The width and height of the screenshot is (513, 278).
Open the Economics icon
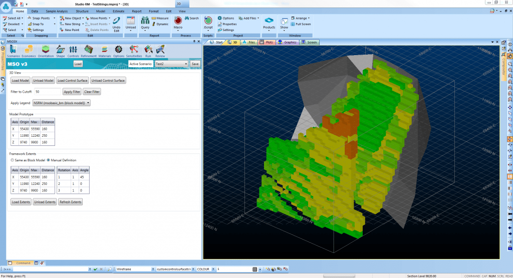(29, 51)
